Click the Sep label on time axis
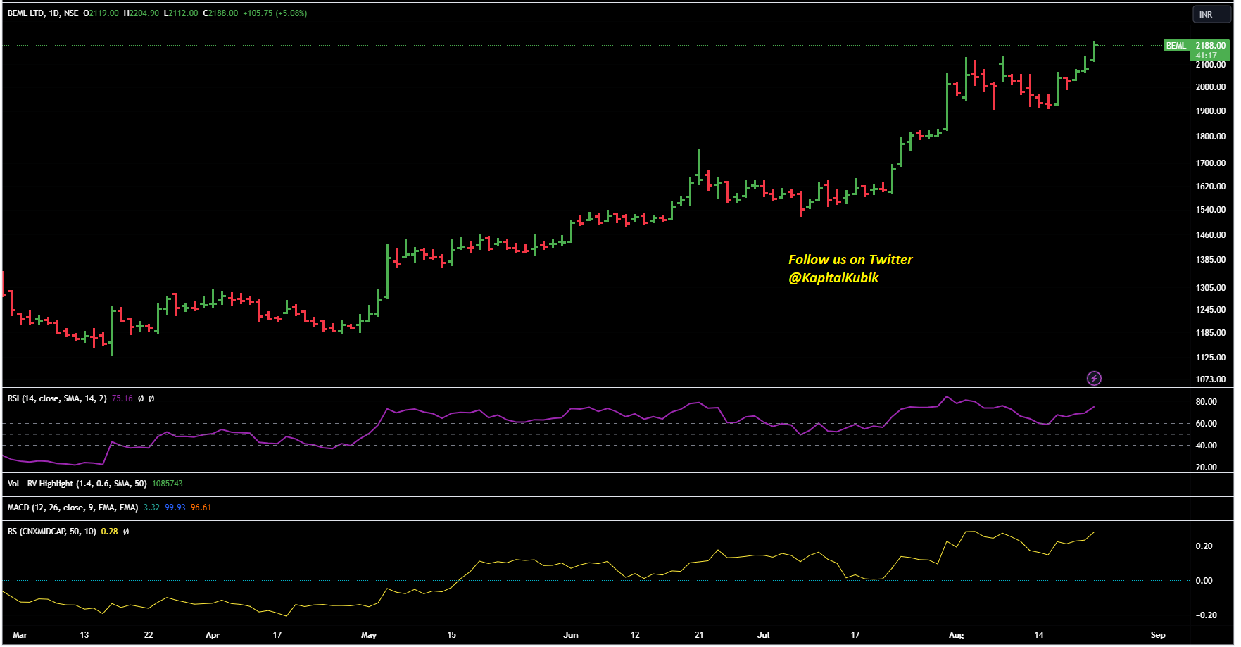The image size is (1241, 647). pyautogui.click(x=1158, y=635)
